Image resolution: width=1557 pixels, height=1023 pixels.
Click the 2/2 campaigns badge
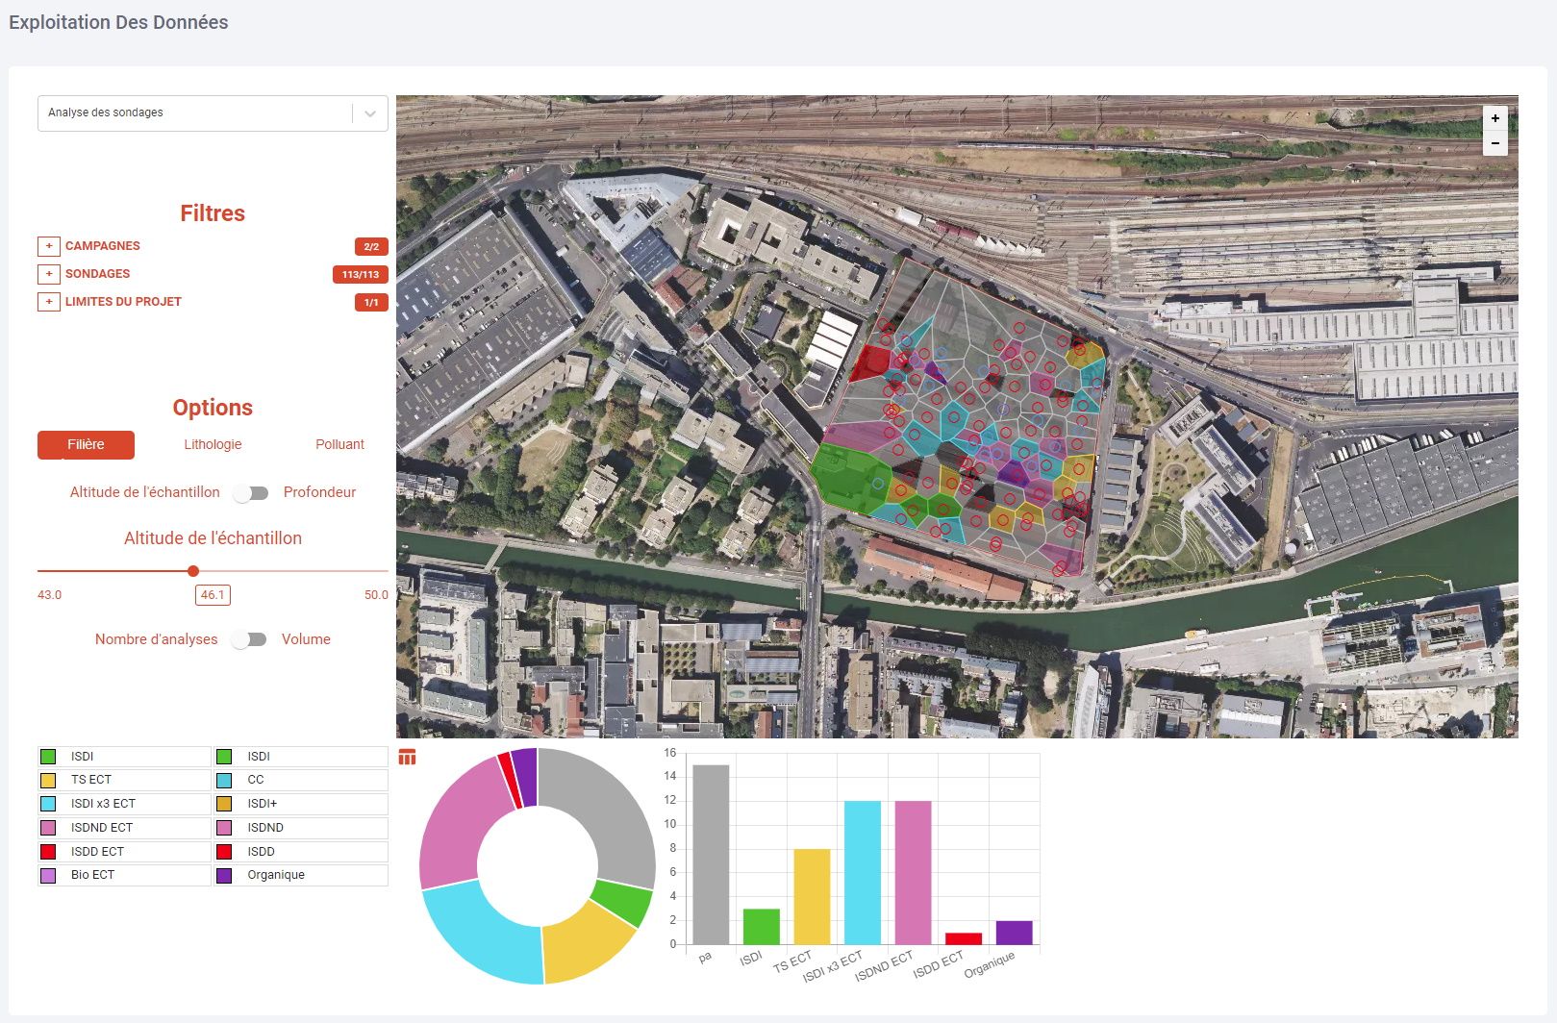pyautogui.click(x=371, y=247)
